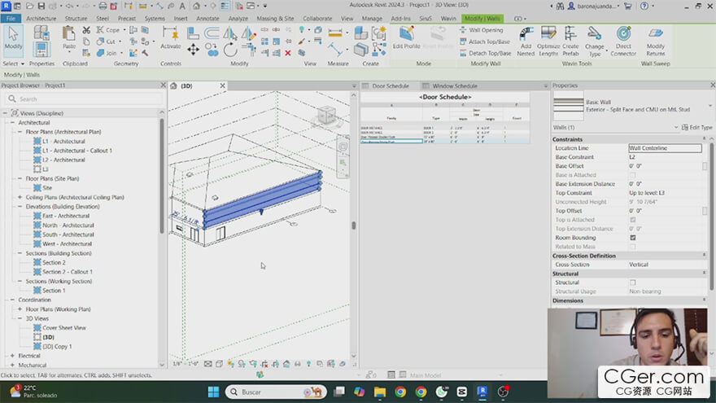Image resolution: width=716 pixels, height=403 pixels.
Task: Open the South - Architectural elevation view
Action: tap(68, 234)
